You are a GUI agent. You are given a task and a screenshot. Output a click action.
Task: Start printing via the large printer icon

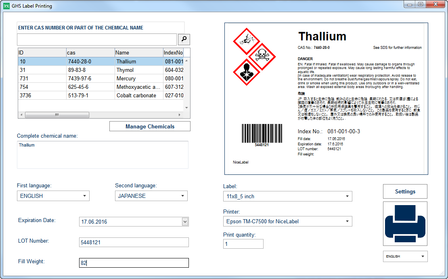click(x=405, y=223)
